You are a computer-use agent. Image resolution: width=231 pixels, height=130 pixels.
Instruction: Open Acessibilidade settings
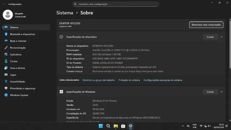click(26, 82)
